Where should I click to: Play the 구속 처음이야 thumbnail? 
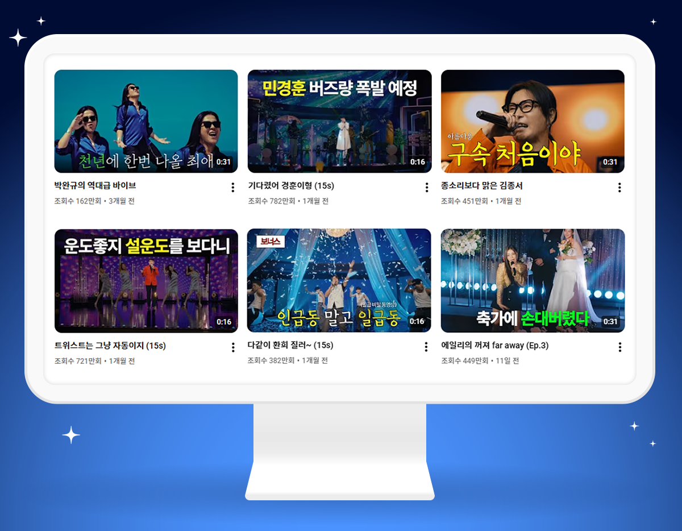tap(533, 121)
